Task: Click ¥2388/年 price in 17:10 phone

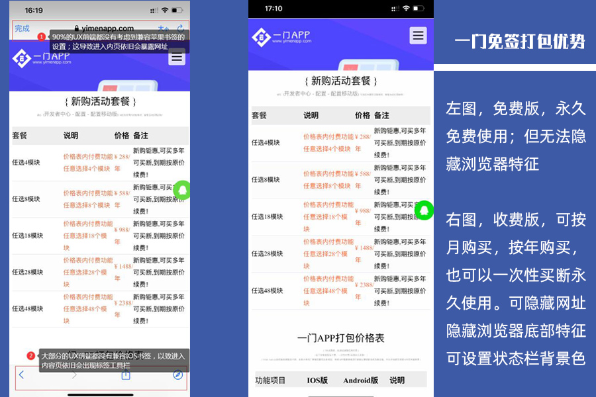Action: tap(364, 290)
